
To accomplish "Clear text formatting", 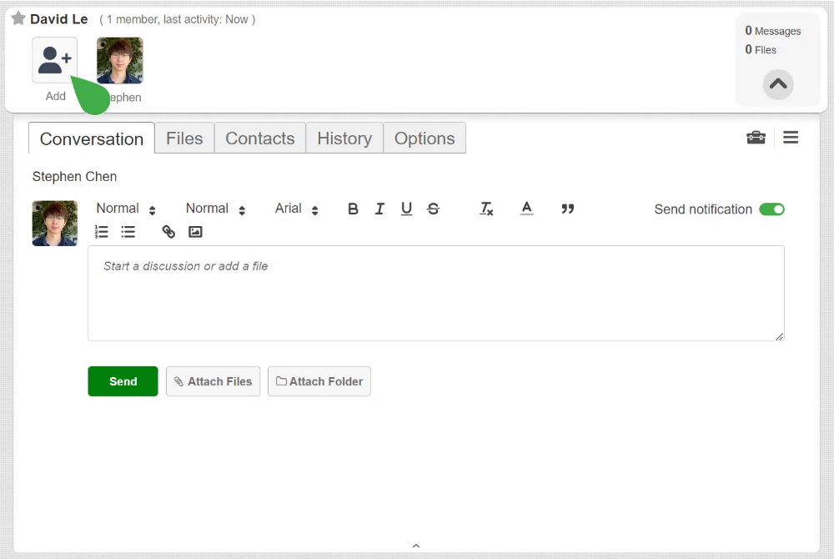I will point(486,209).
